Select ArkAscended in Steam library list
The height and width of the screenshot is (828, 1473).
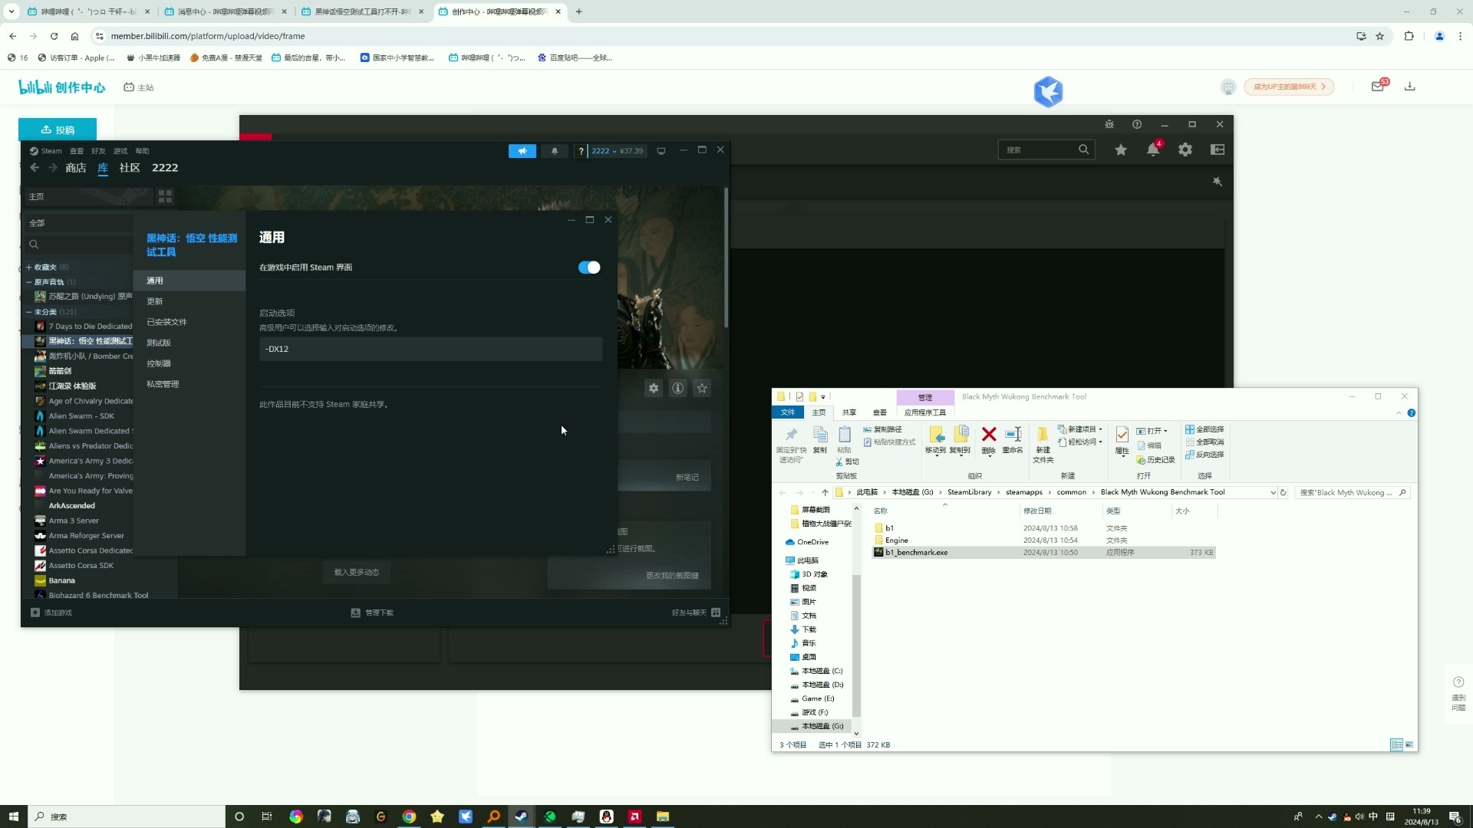[x=72, y=506]
